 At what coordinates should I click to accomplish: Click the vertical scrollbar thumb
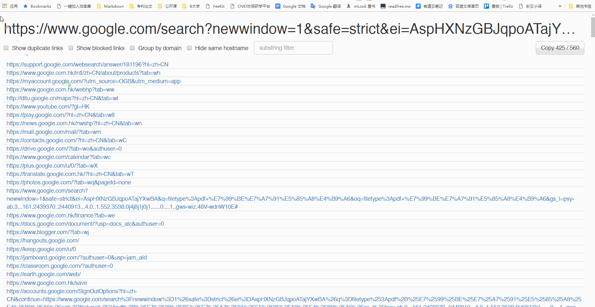pos(593,27)
